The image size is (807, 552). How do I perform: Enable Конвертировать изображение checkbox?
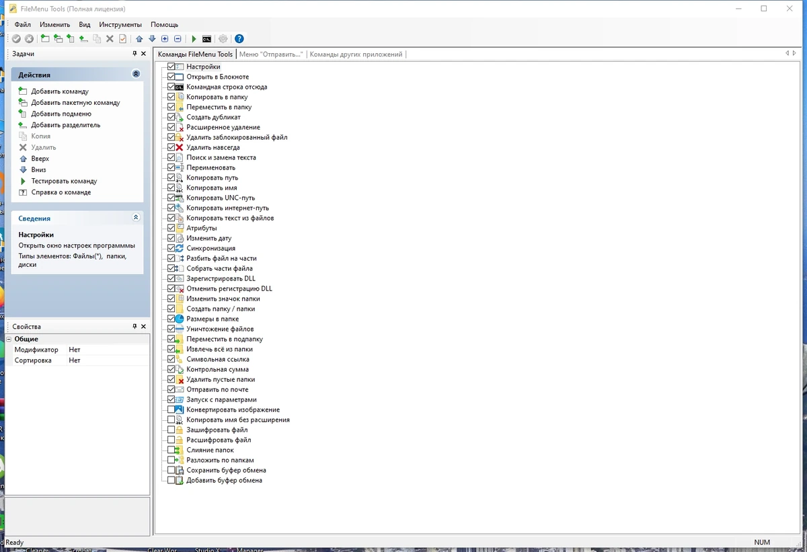(x=171, y=409)
